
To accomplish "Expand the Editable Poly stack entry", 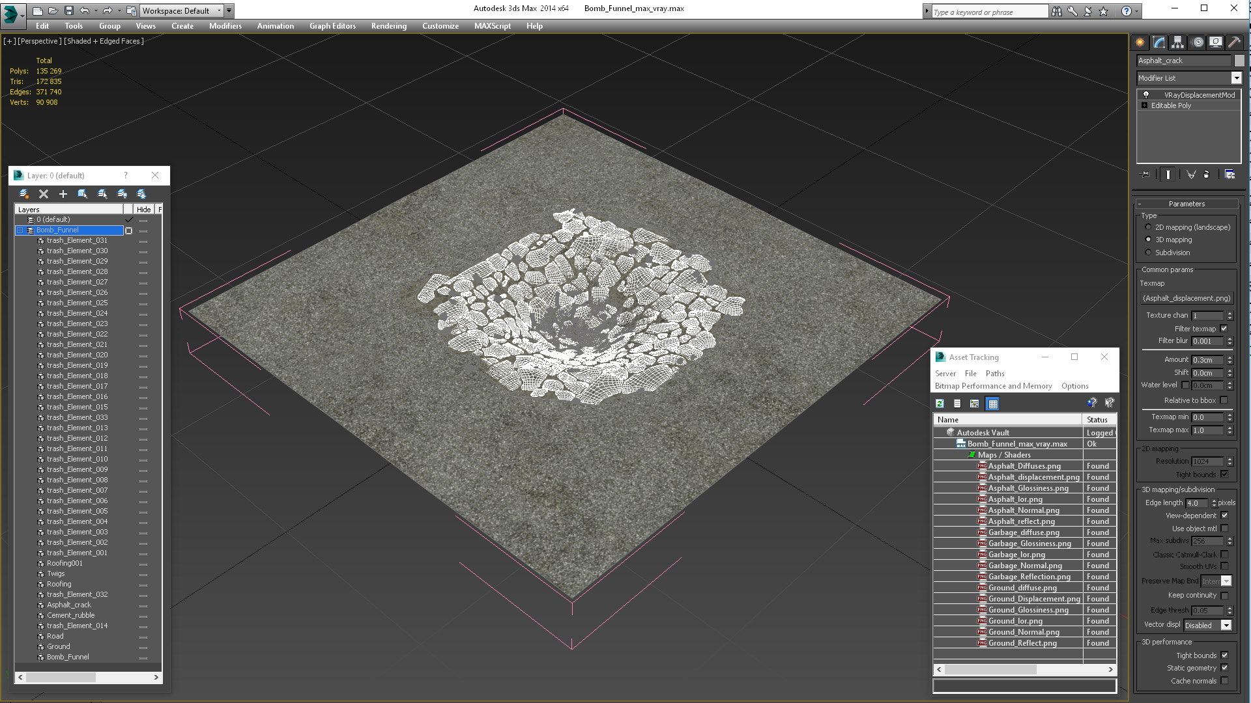I will click(1144, 105).
